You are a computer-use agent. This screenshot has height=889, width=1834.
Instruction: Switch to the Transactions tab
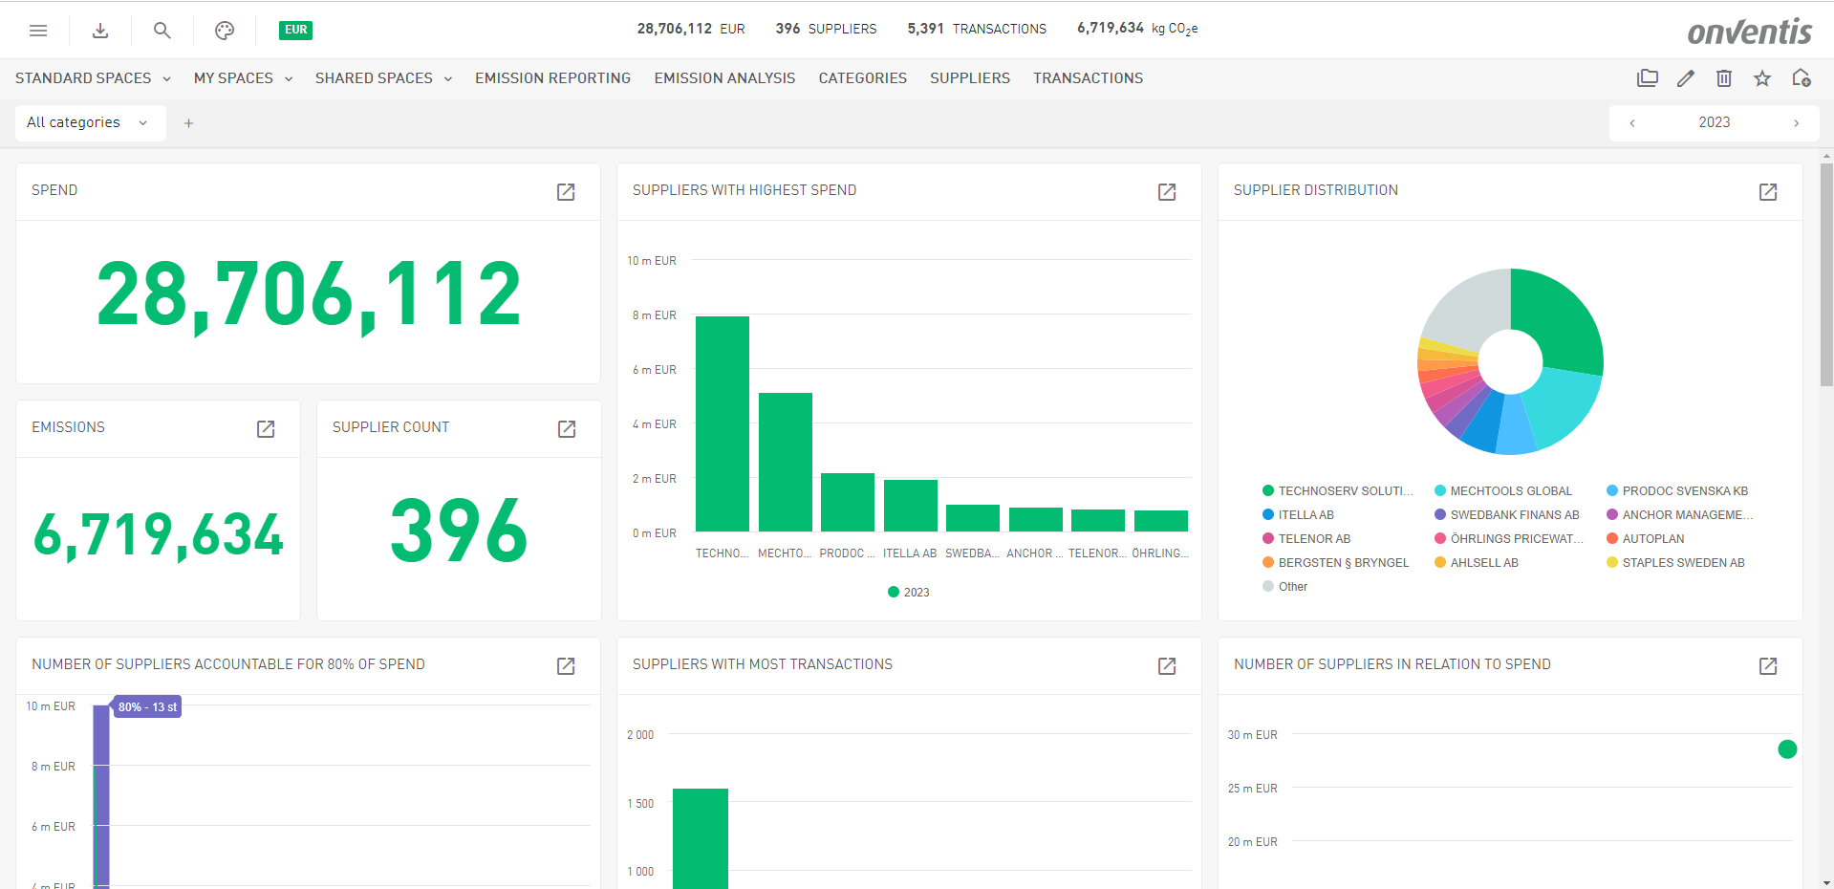coord(1088,78)
